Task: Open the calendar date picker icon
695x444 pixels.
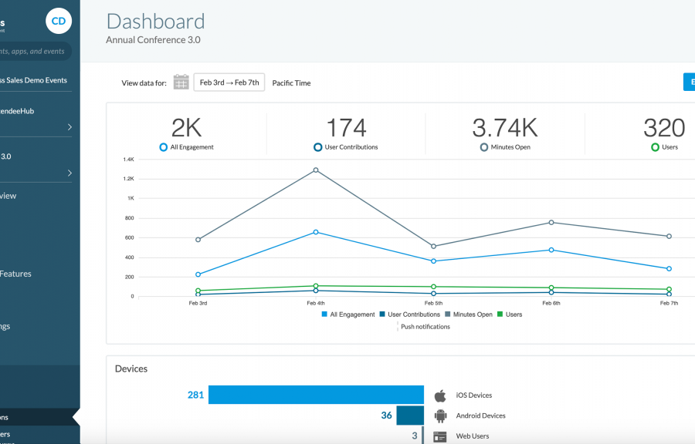Action: (181, 82)
